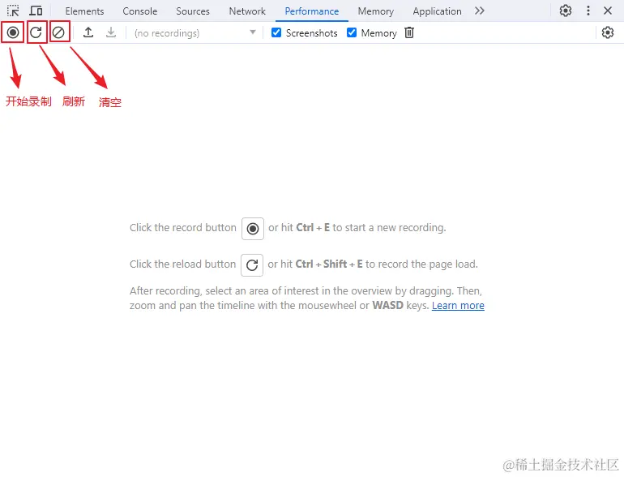Uncheck the Screenshots checkbox
Viewport: 624px width, 477px height.
[276, 32]
